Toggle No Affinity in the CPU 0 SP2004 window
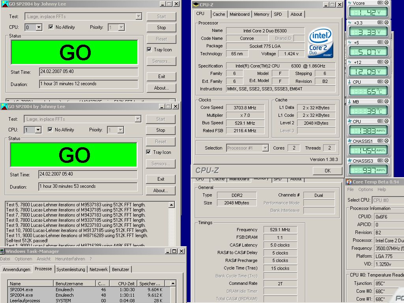Image resolution: width=404 pixels, height=303 pixels. coord(51,27)
